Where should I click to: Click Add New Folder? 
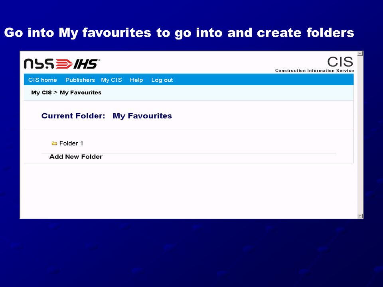click(76, 157)
